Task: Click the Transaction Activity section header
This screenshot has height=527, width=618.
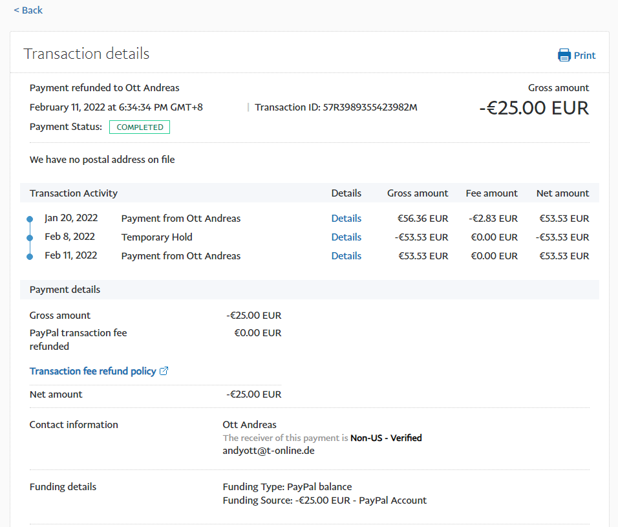Action: [74, 193]
